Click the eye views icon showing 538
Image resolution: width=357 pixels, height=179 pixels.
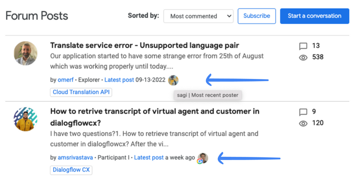point(303,57)
